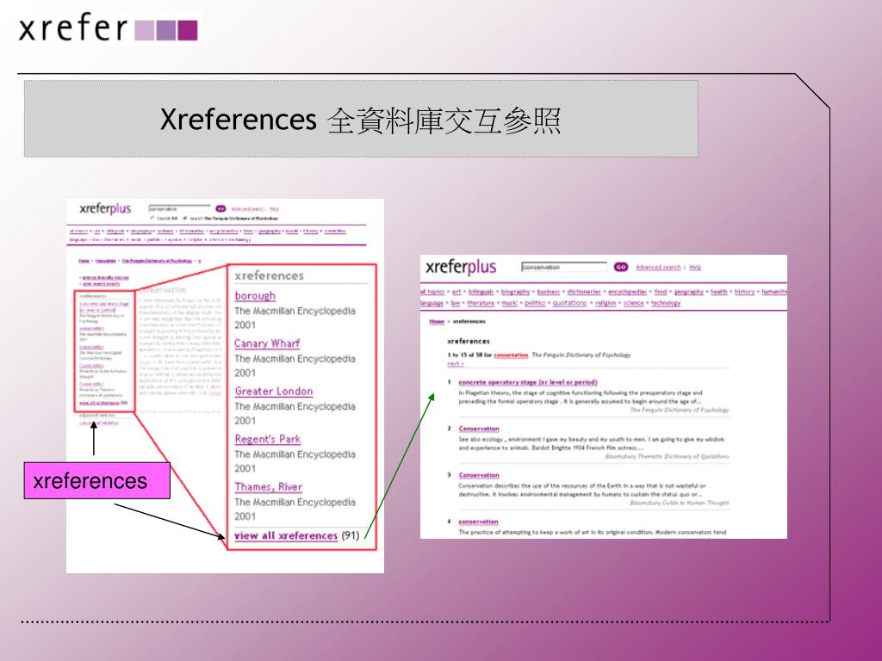This screenshot has height=661, width=882.
Task: Open result 2 'Conservation' from Bloomsbury Thematic Dictionary
Action: click(479, 429)
